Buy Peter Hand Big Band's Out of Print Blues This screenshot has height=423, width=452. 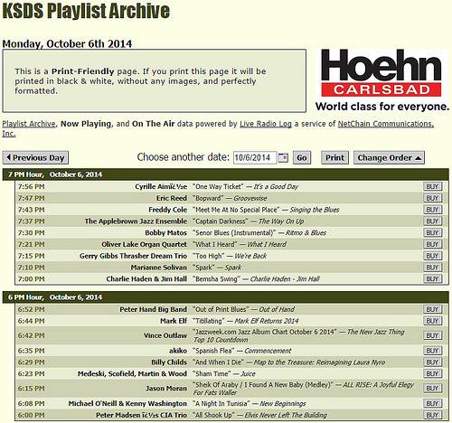click(x=432, y=309)
